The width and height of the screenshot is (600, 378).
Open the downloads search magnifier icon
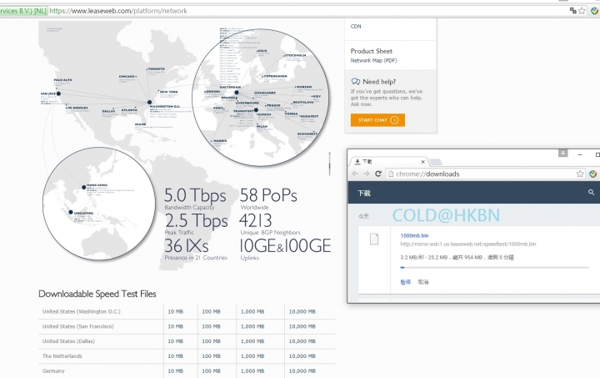coord(591,192)
